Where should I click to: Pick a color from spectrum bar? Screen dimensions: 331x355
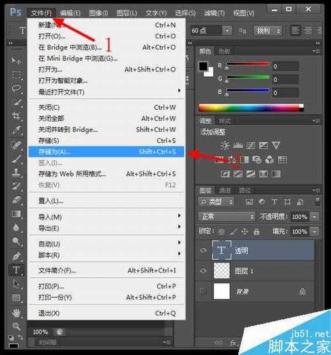[251, 108]
